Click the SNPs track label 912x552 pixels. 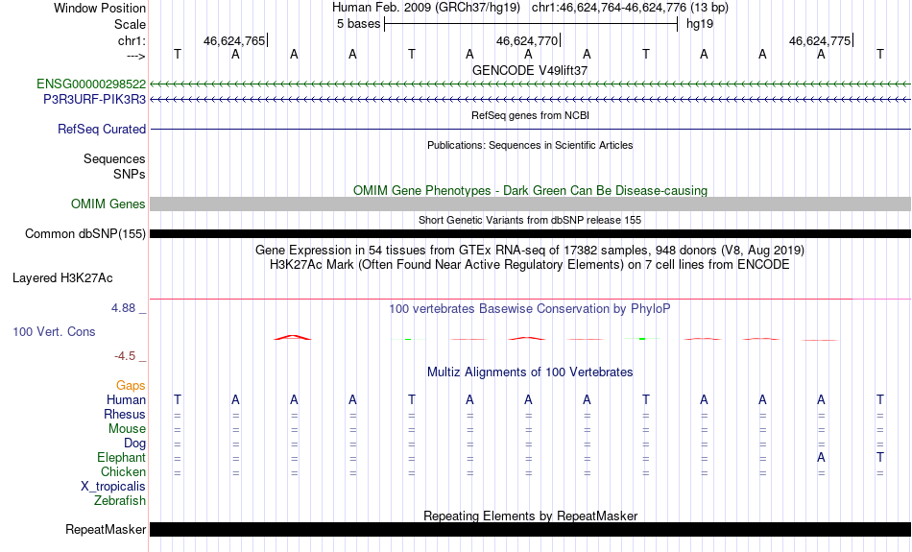130,174
